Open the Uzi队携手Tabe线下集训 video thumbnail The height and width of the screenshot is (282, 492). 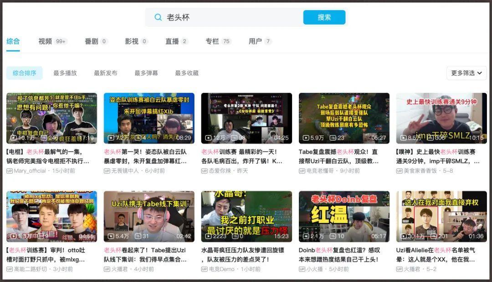149,216
